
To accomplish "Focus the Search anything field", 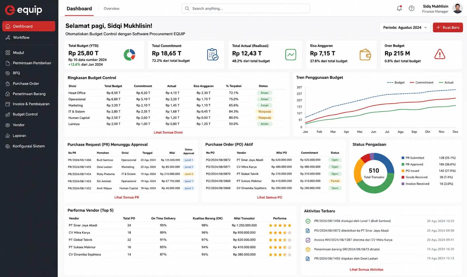I will (x=246, y=9).
